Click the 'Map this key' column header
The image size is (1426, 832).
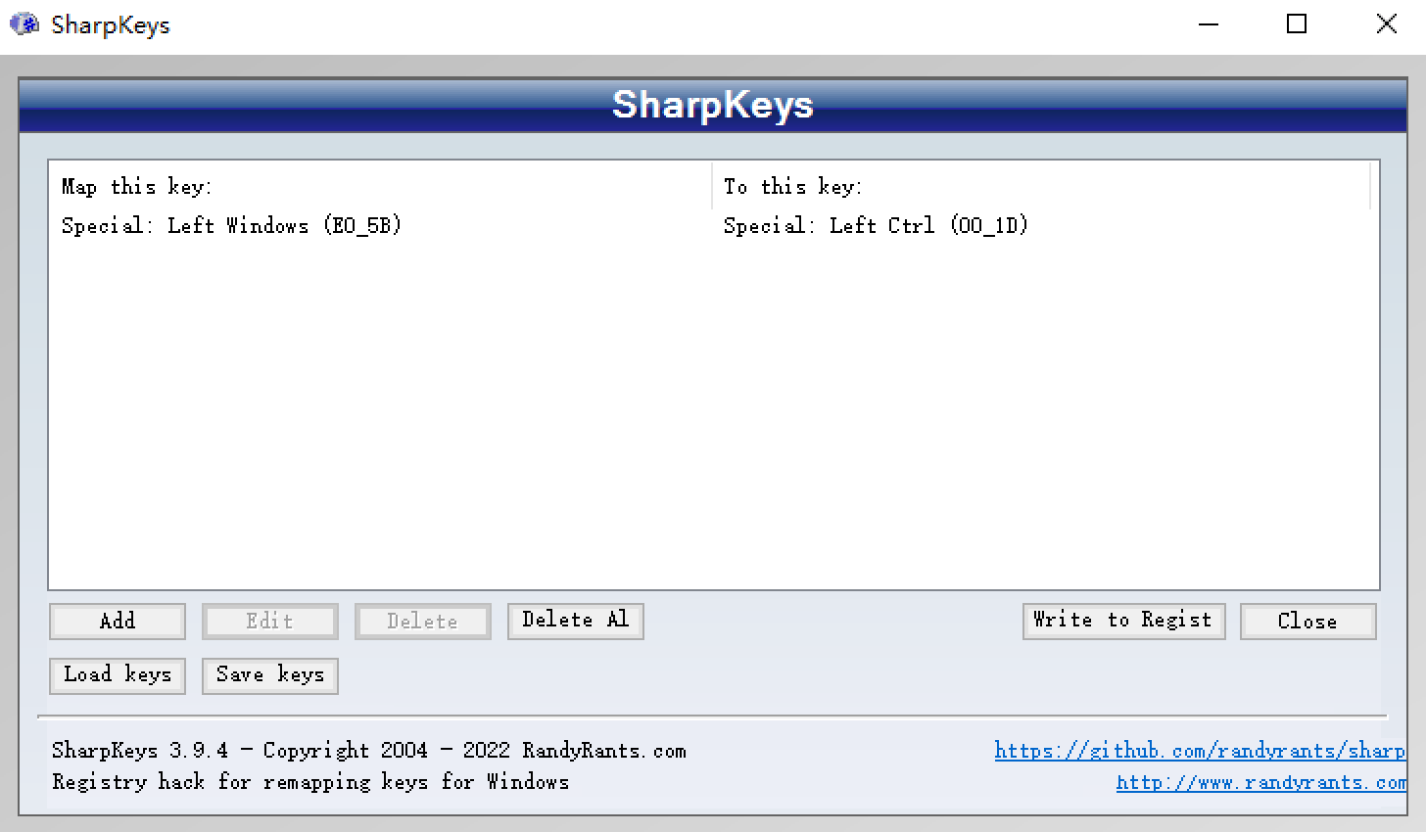(x=135, y=186)
